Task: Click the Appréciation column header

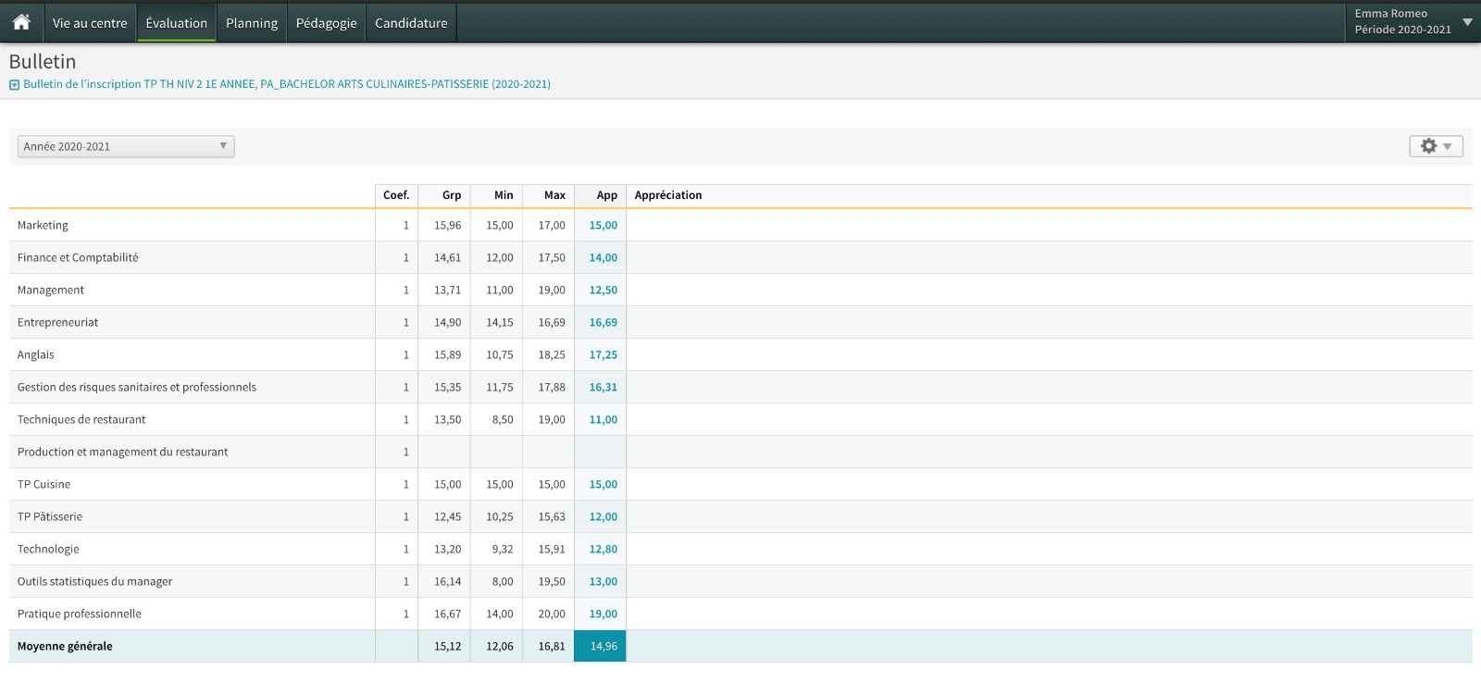Action: tap(668, 195)
